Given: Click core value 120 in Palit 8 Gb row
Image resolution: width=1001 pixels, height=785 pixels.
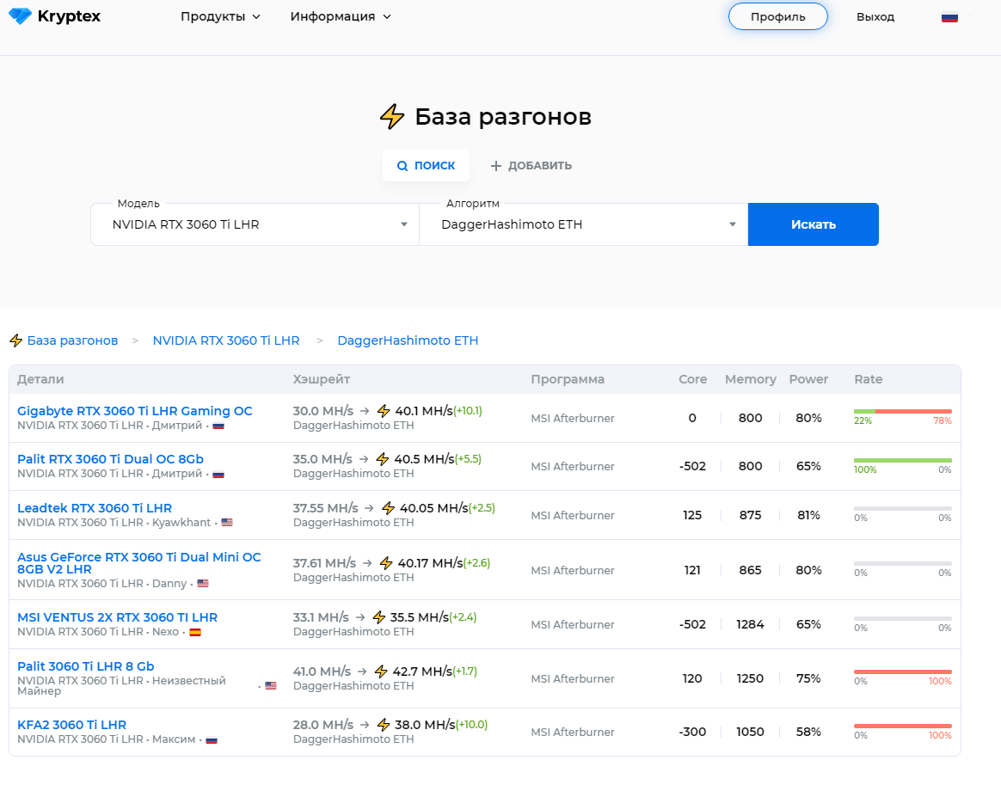Looking at the screenshot, I should pyautogui.click(x=692, y=678).
